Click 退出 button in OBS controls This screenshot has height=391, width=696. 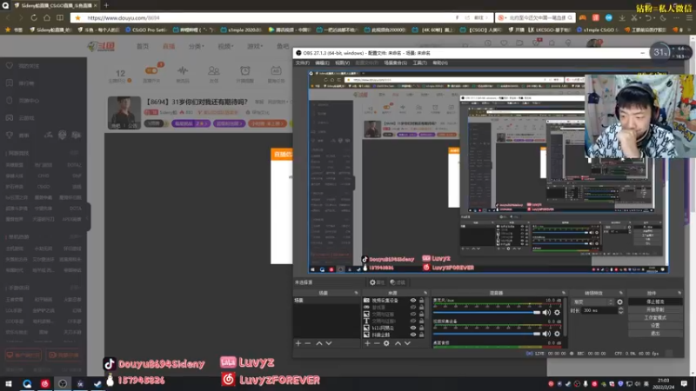pos(655,334)
